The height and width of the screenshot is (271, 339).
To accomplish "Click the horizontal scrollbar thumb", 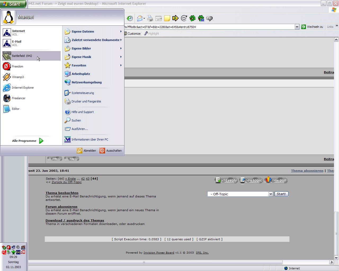I will click(x=155, y=262).
